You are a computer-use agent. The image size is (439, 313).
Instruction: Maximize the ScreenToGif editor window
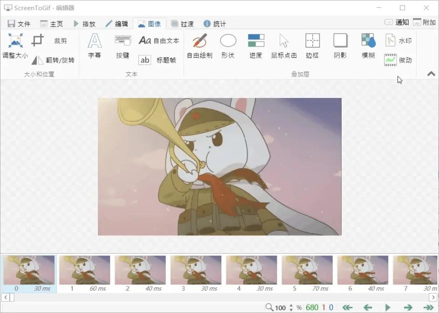(402, 8)
